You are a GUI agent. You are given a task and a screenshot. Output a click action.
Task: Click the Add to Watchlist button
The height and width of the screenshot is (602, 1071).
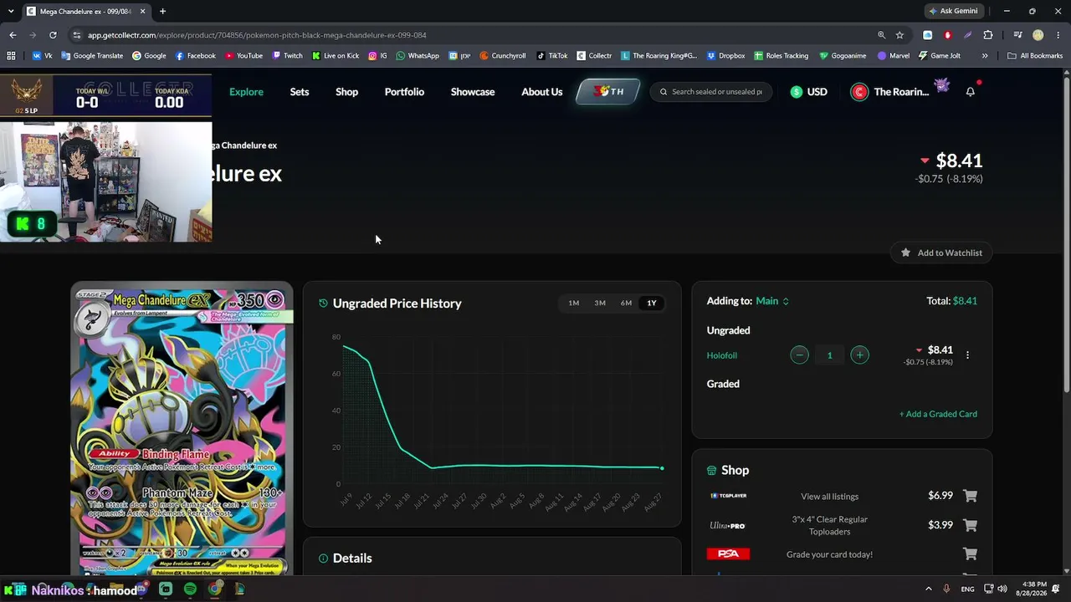tap(941, 253)
